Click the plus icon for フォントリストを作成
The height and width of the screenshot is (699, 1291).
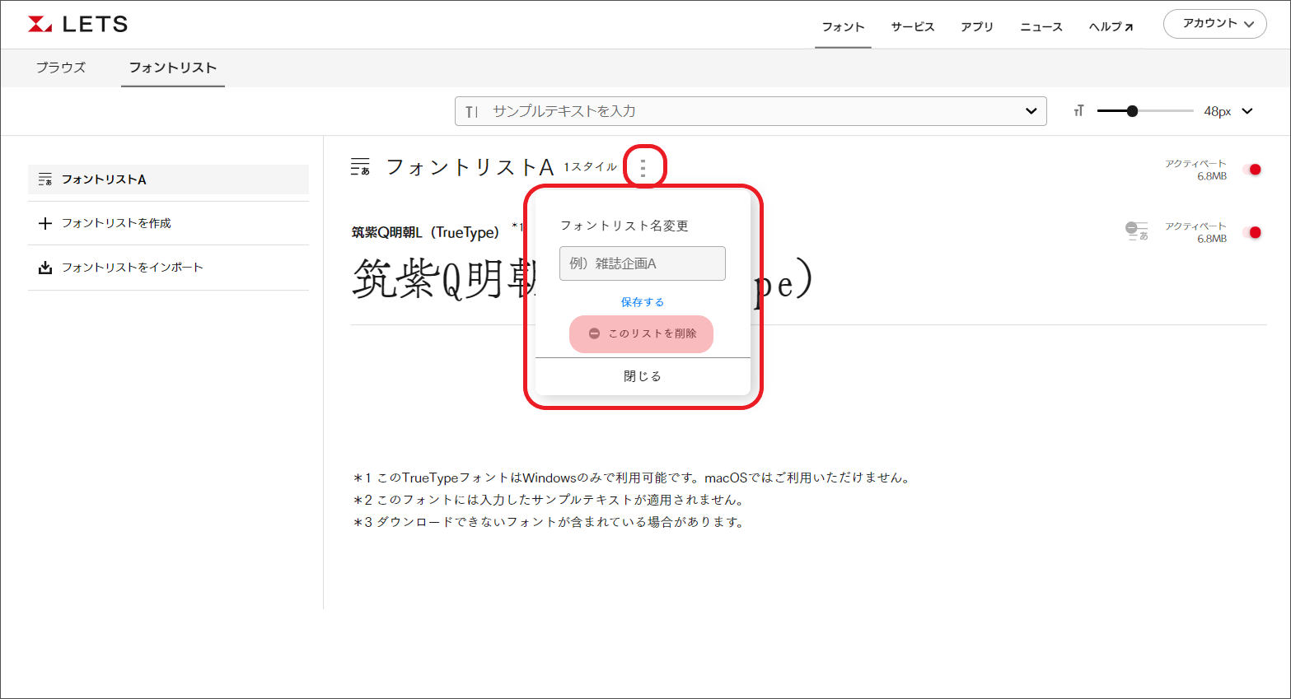click(45, 224)
